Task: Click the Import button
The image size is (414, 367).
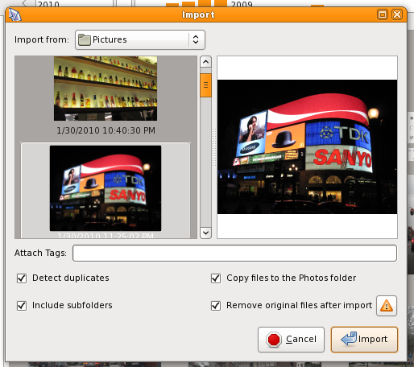Action: (x=364, y=340)
